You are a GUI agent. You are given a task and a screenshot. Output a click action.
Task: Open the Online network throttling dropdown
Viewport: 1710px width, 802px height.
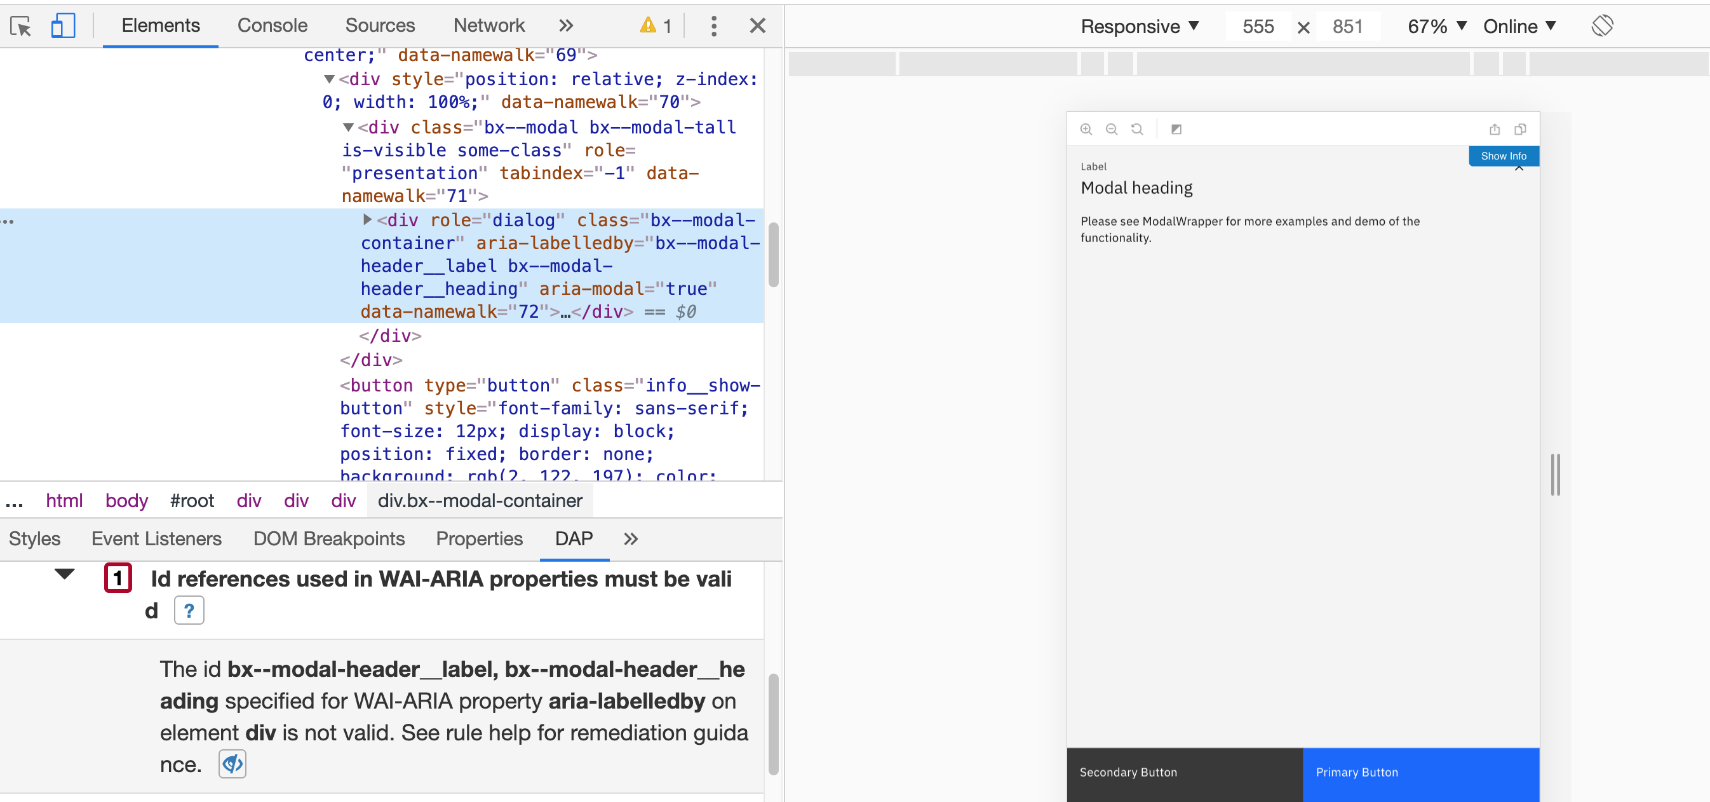tap(1520, 26)
